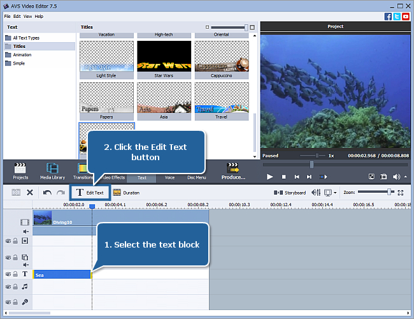Take a snapshot of the preview
This screenshot has height=319, width=414.
[x=383, y=177]
